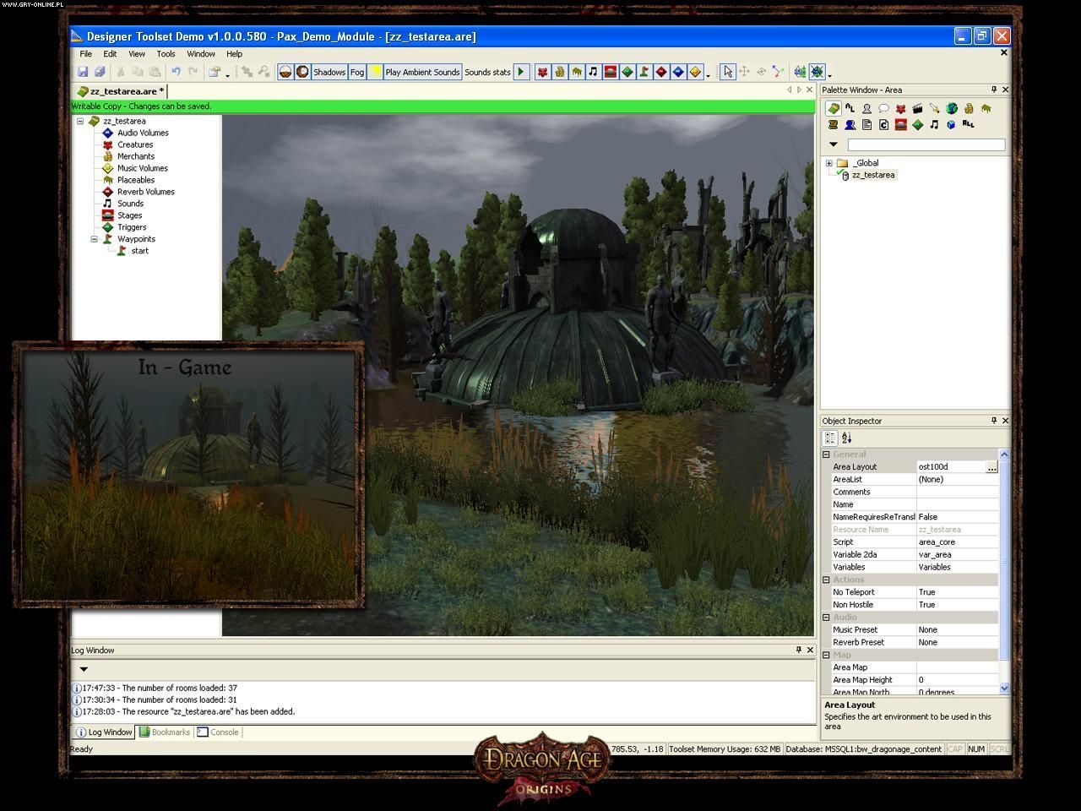Open the View menu

pos(136,54)
